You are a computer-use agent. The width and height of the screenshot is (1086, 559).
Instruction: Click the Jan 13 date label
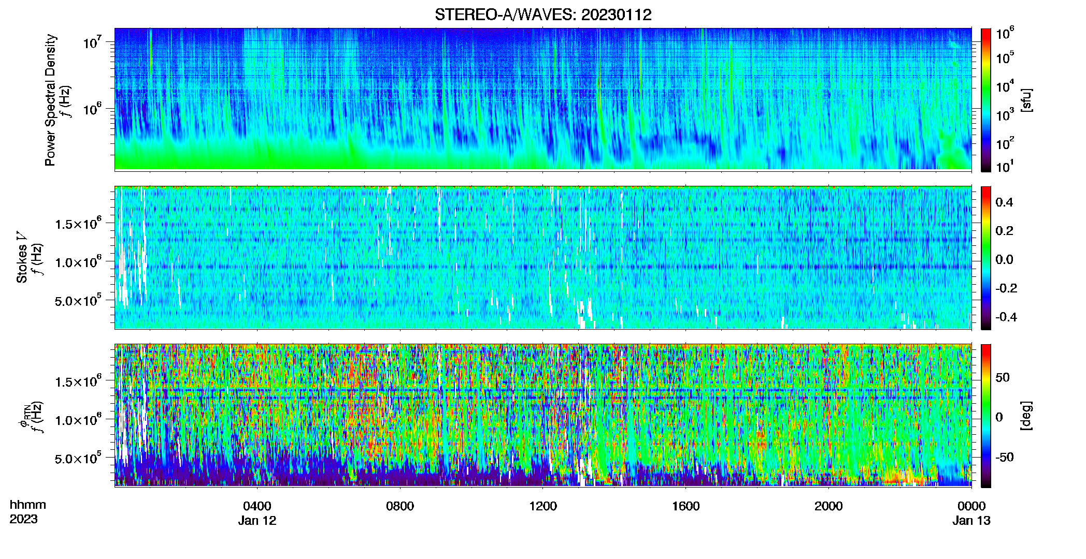[971, 521]
